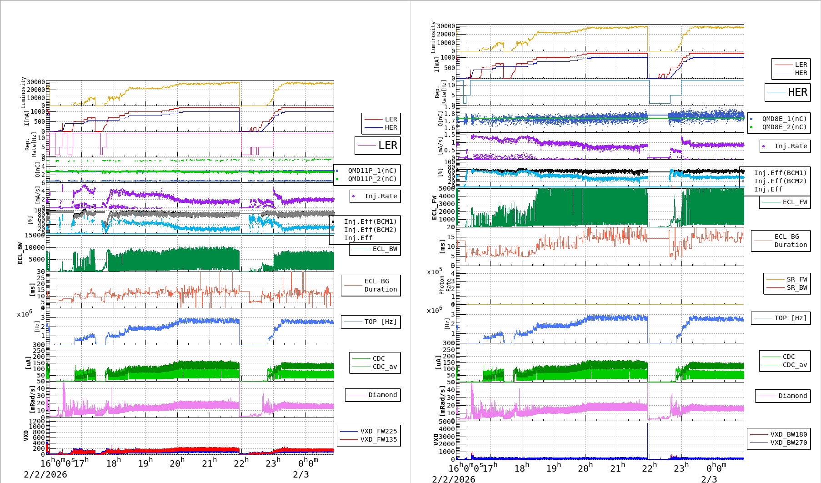Select the ECL_FW legend entry
Screen dimensions: 821x483
(x=795, y=202)
